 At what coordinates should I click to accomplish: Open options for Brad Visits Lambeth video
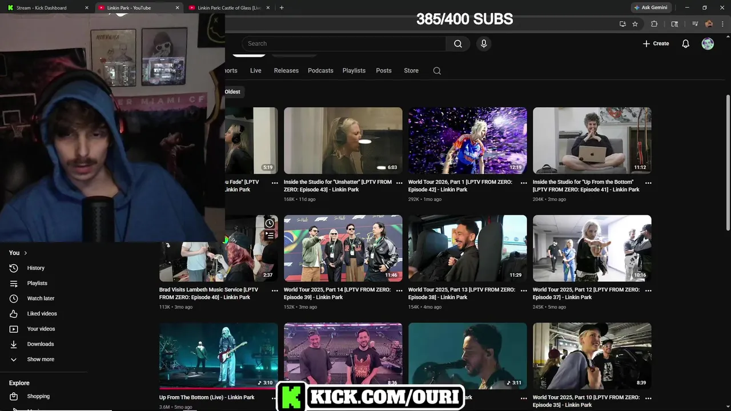tap(275, 291)
